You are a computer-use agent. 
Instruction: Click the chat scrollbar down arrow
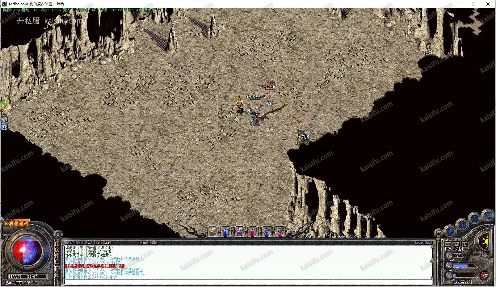(432, 278)
